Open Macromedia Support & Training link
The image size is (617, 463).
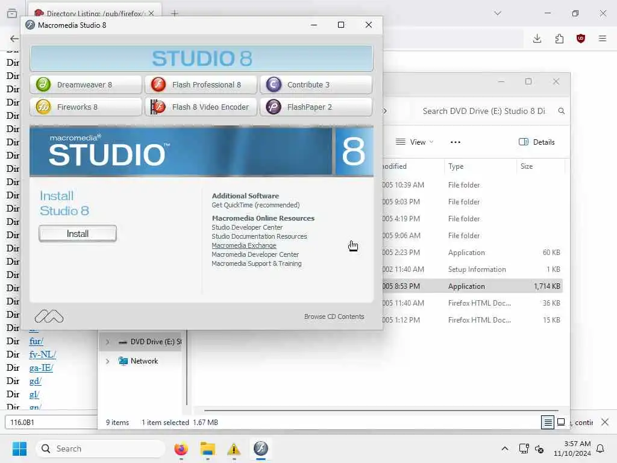[257, 264]
